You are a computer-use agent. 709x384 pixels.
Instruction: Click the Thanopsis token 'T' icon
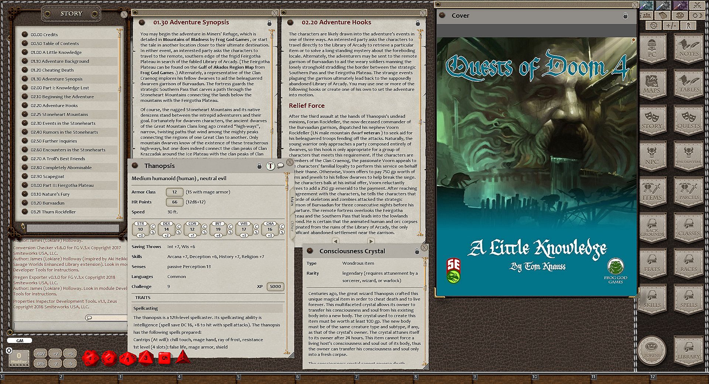[x=270, y=166]
